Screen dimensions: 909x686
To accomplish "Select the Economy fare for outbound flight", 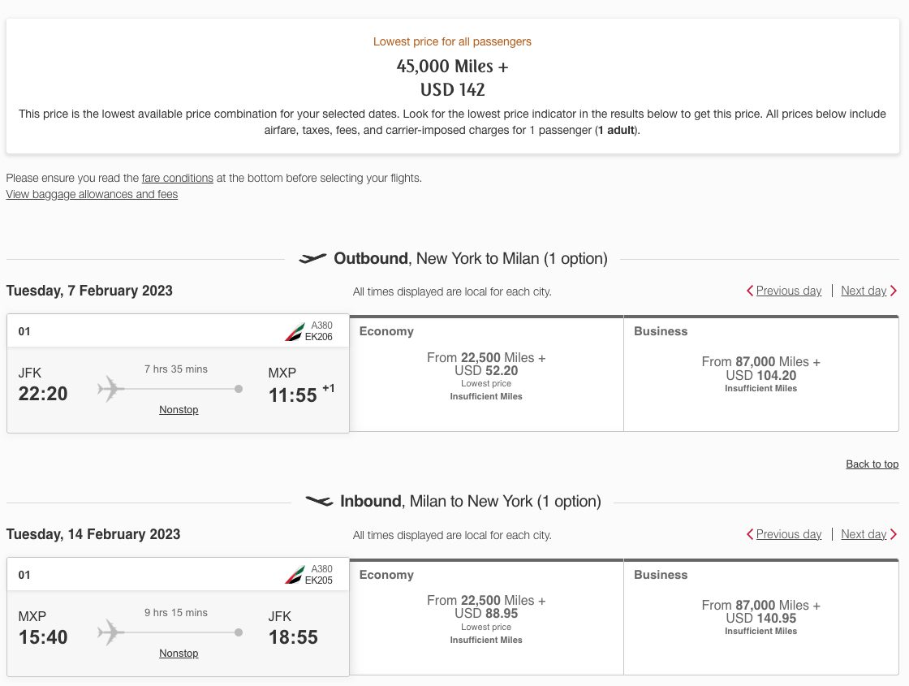I will [x=485, y=373].
